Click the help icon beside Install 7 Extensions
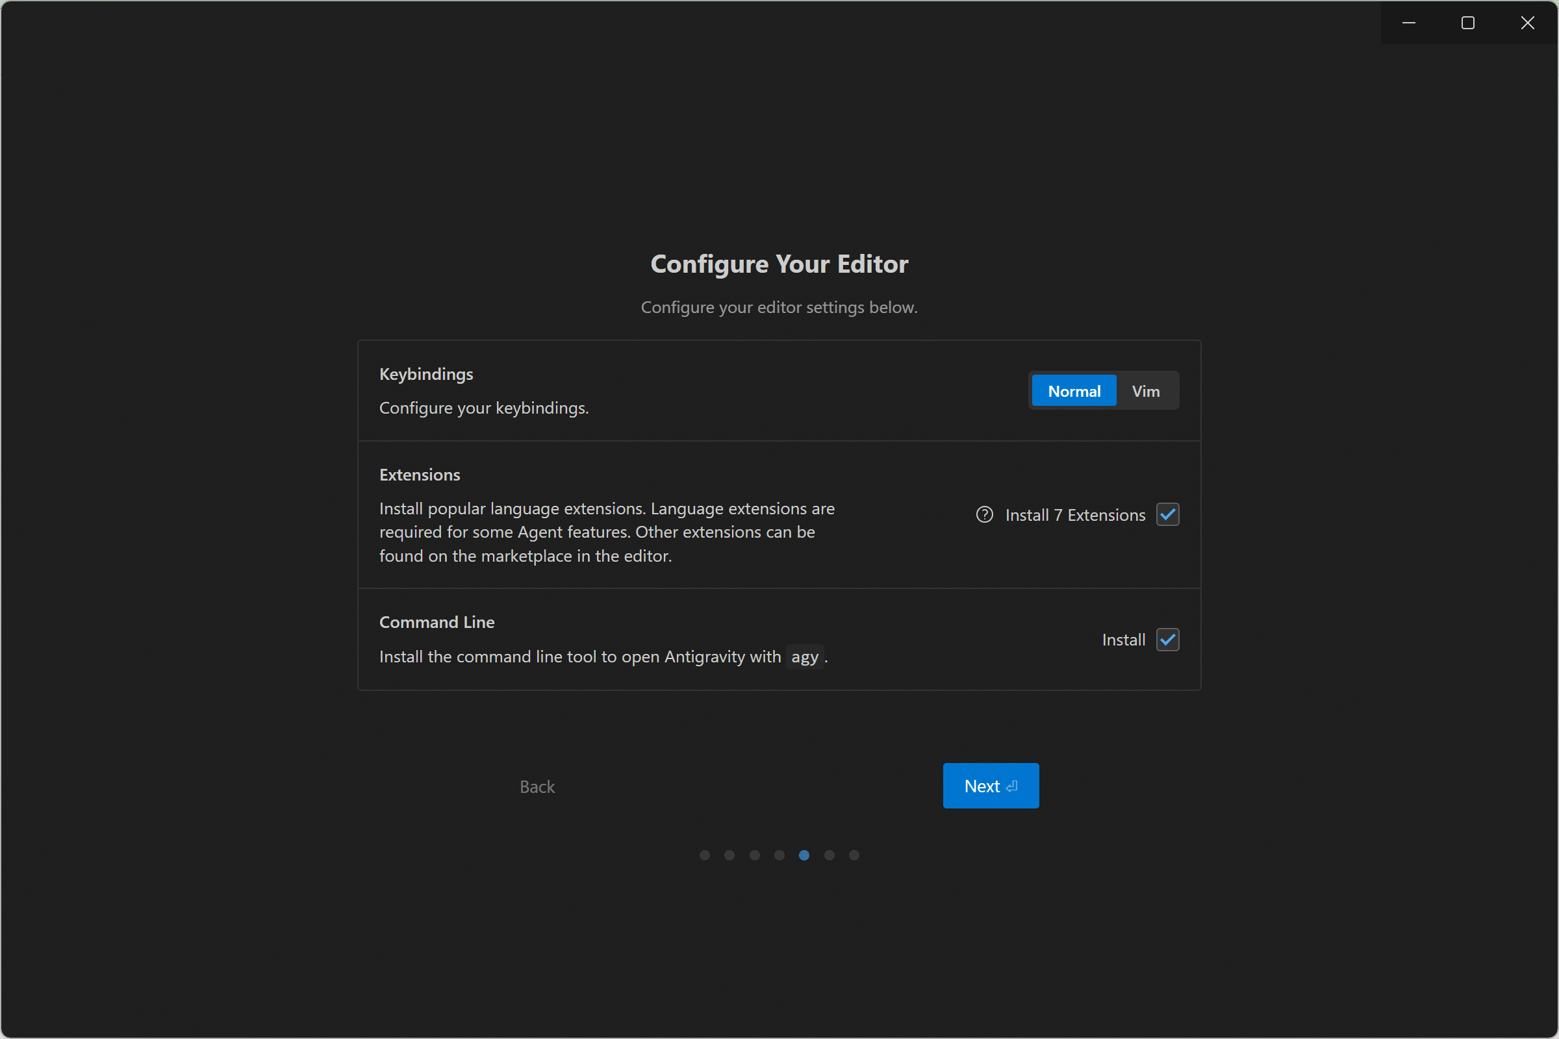The width and height of the screenshot is (1559, 1039). pyautogui.click(x=984, y=515)
